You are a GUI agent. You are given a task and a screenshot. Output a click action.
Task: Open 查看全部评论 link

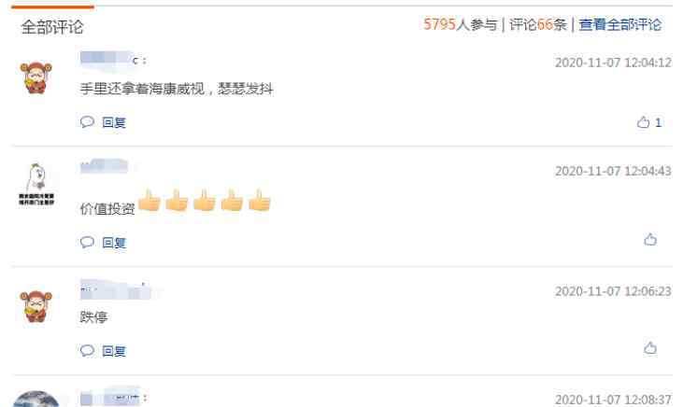620,24
